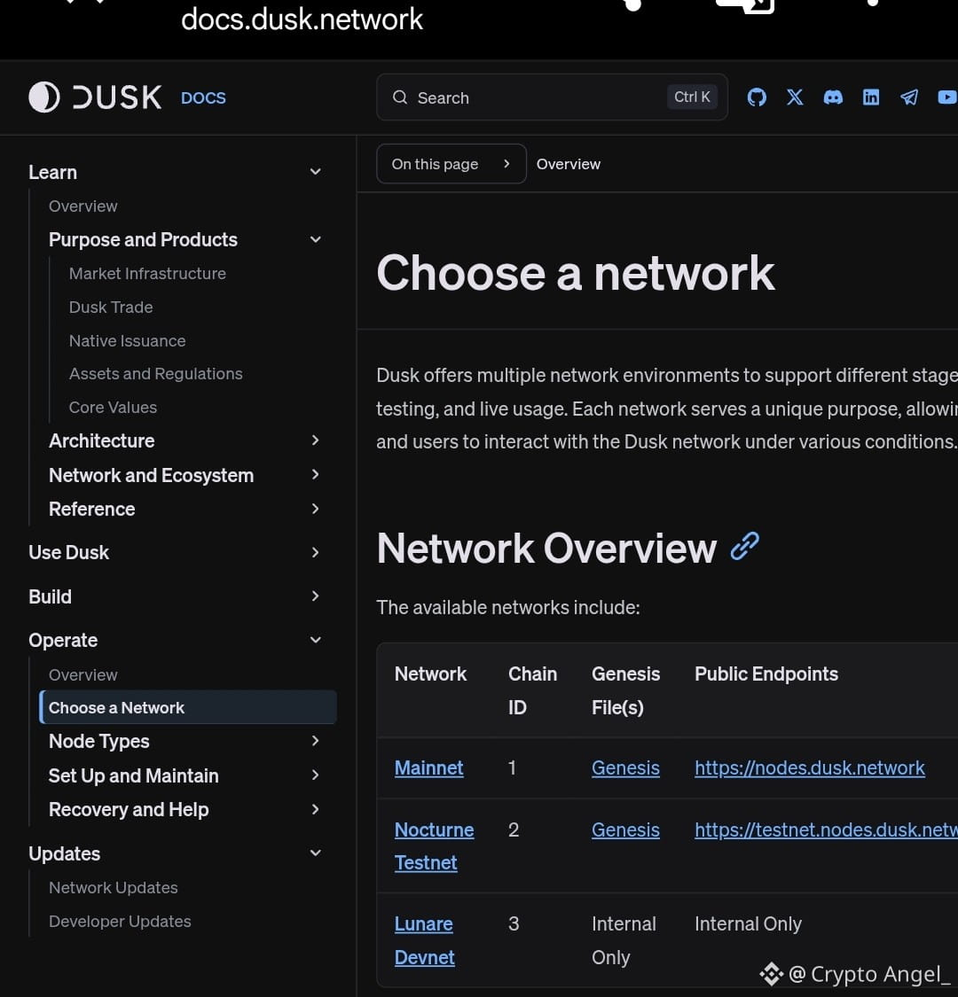This screenshot has height=997, width=958.
Task: Open the DOCS link beside logo
Action: coord(203,97)
